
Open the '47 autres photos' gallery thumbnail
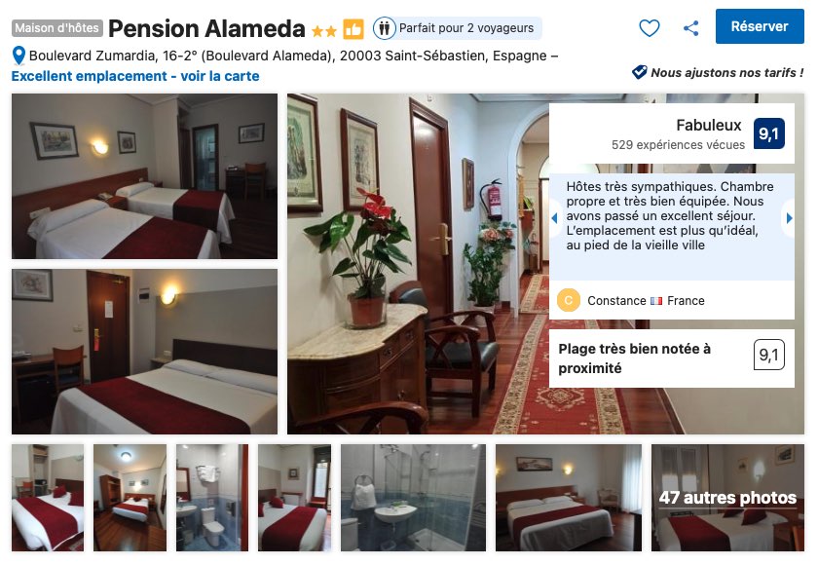[x=727, y=498]
